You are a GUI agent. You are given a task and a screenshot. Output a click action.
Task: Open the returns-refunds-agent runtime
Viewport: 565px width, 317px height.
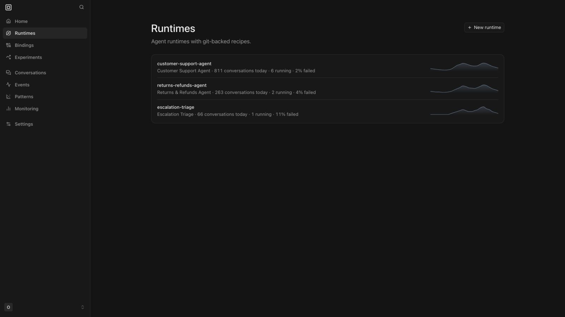(x=327, y=89)
